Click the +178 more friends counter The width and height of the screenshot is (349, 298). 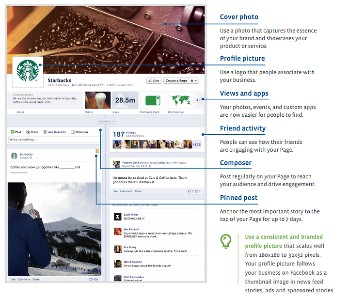[x=197, y=144]
